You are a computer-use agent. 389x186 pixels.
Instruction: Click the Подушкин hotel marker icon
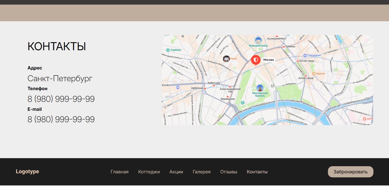(x=305, y=55)
